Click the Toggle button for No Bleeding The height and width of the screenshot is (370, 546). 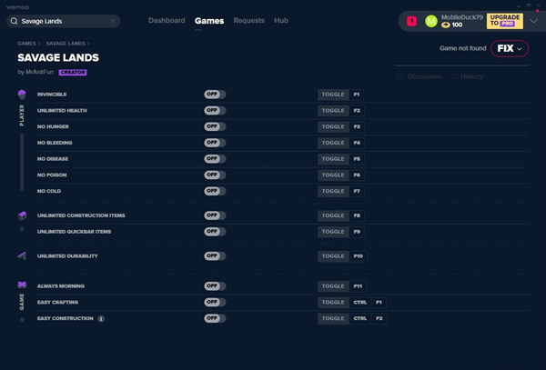(333, 143)
